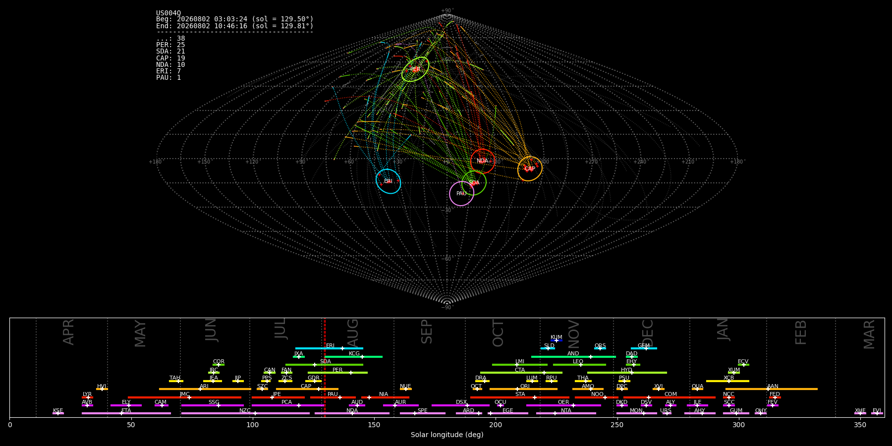Image resolution: width=892 pixels, height=446 pixels.
Task: Select the NDA radiant circle
Action: (x=483, y=161)
